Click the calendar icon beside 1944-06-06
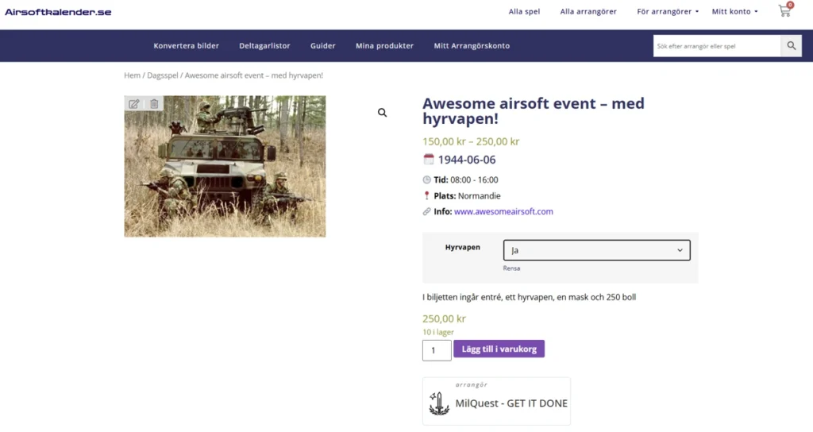The height and width of the screenshot is (432, 813). point(428,159)
